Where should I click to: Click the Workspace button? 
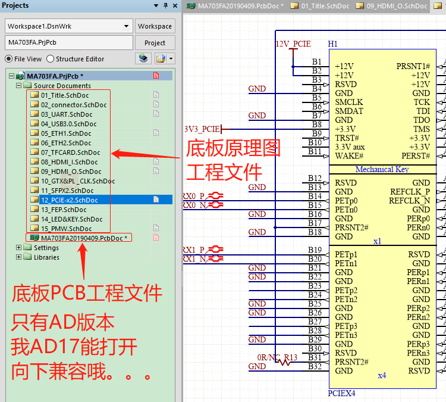155,26
